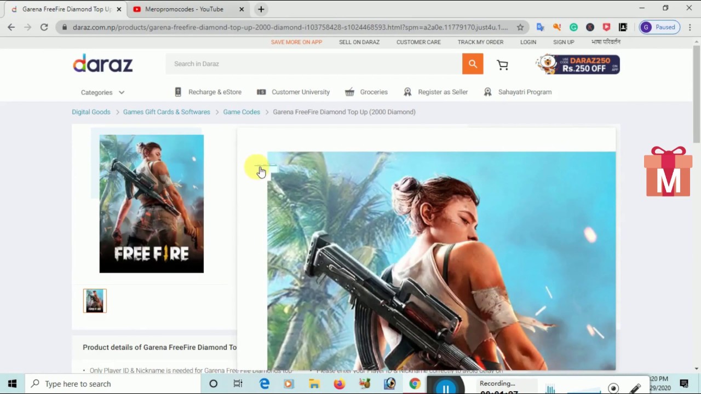Open CUSTOMER CARE link
Screen dimensions: 701x394
click(418, 42)
